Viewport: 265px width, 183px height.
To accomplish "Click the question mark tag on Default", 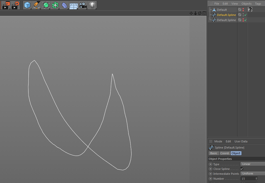I will click(250, 9).
